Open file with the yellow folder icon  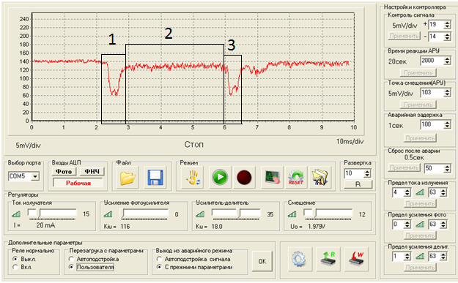coord(128,178)
